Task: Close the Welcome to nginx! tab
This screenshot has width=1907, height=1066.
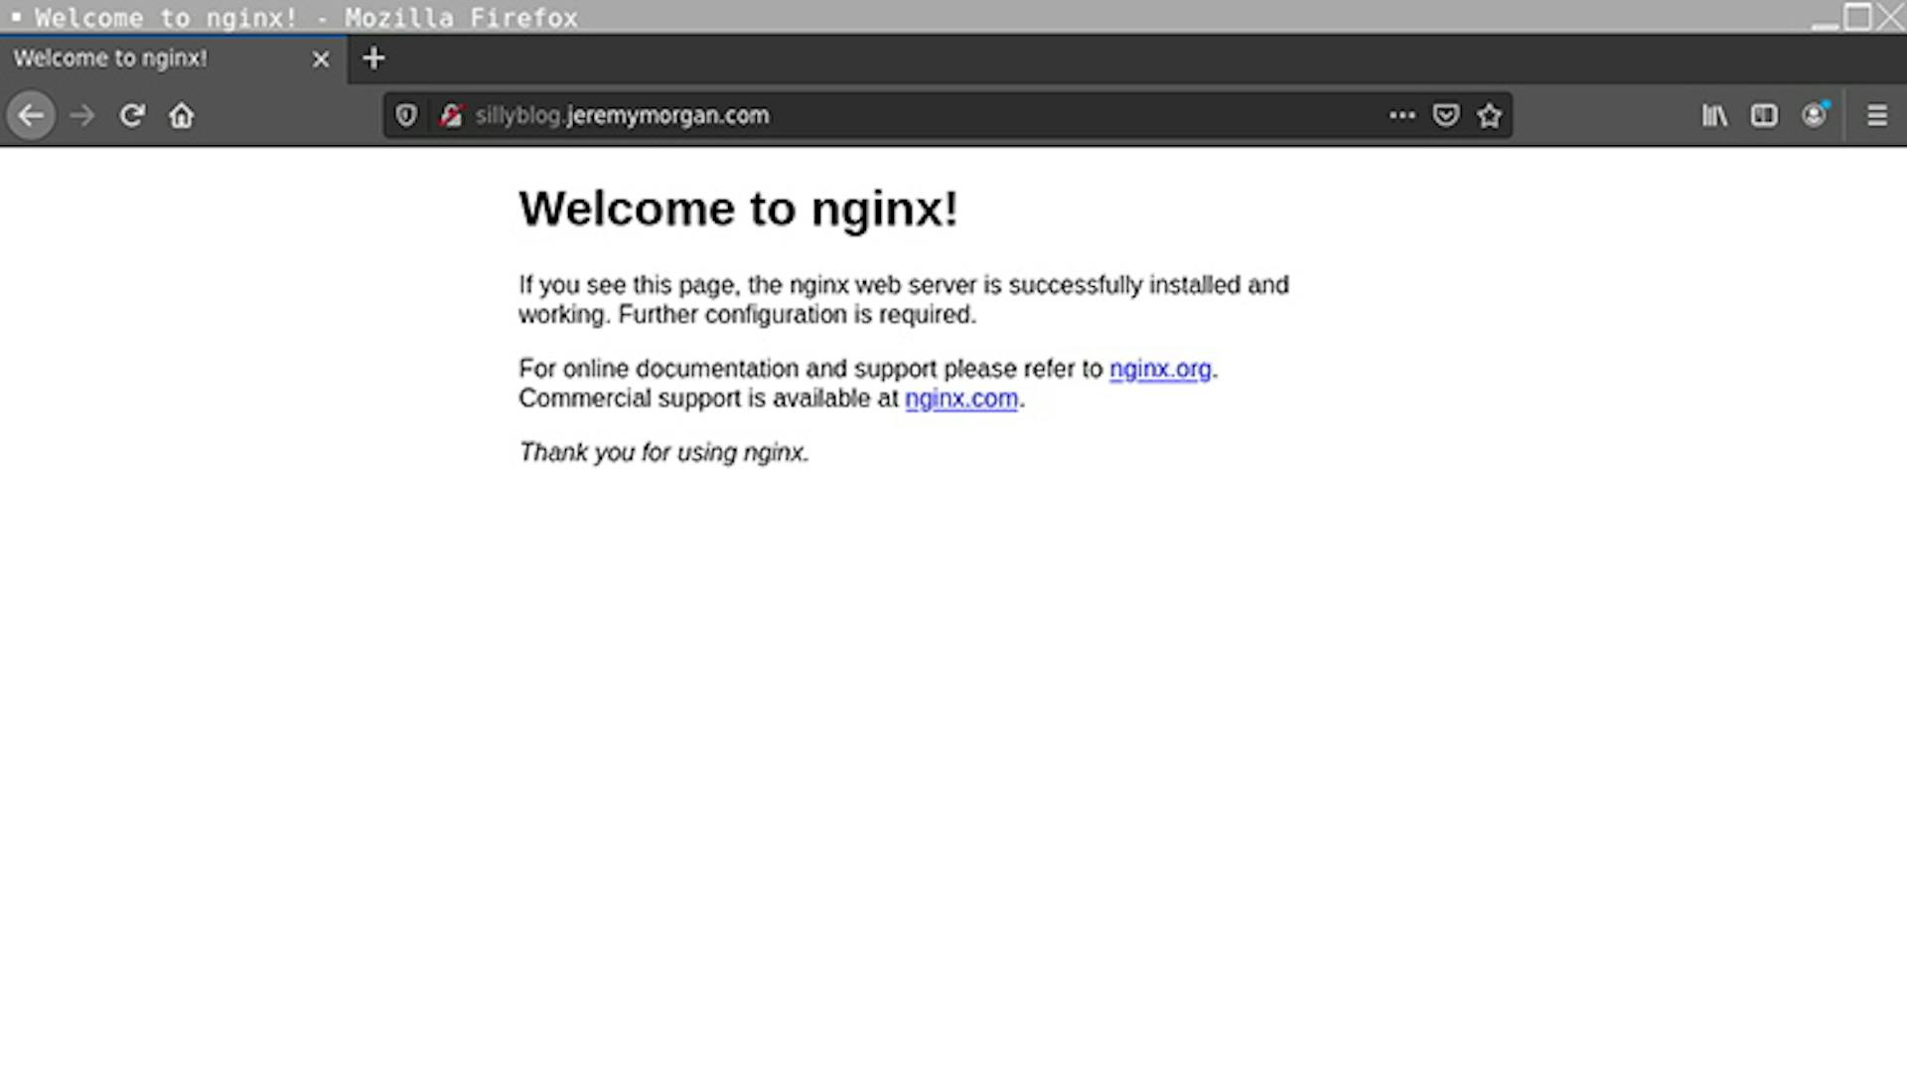Action: (x=321, y=60)
